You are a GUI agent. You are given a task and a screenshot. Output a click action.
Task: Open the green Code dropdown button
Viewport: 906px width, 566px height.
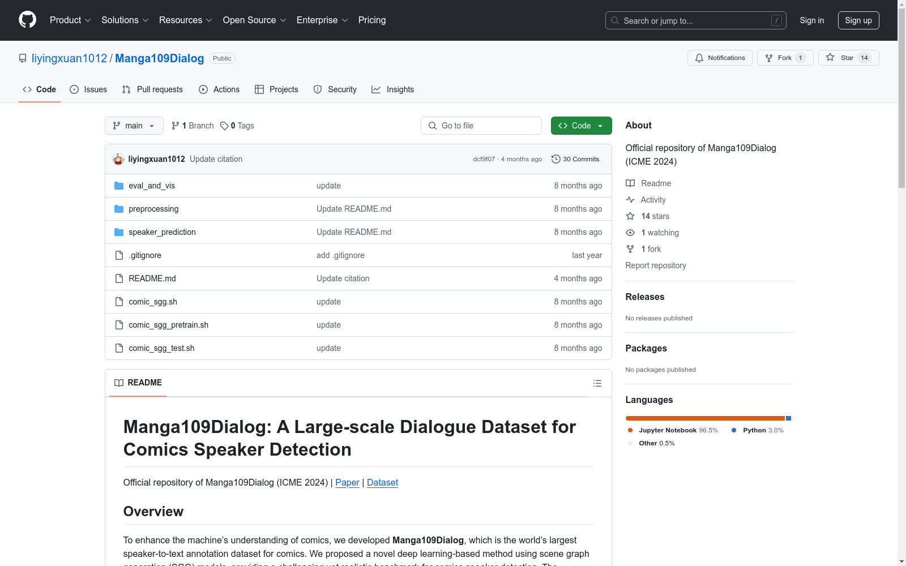[x=581, y=126]
